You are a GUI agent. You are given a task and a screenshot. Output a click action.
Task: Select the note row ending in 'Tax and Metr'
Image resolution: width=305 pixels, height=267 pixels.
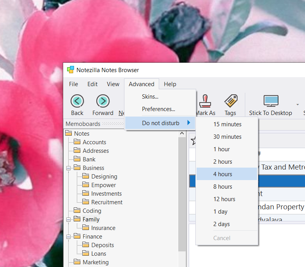[x=282, y=167]
